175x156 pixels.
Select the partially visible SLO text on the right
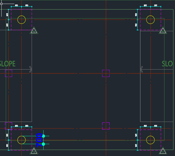tap(167, 64)
